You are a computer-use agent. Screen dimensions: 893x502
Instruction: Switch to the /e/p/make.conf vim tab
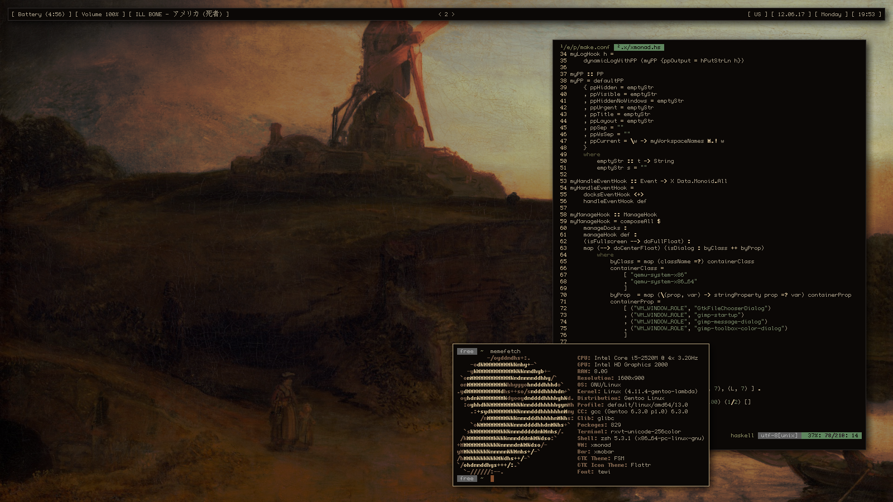pyautogui.click(x=585, y=47)
